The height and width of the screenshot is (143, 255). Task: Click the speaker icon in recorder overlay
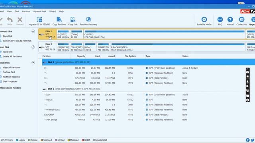(x=247, y=86)
